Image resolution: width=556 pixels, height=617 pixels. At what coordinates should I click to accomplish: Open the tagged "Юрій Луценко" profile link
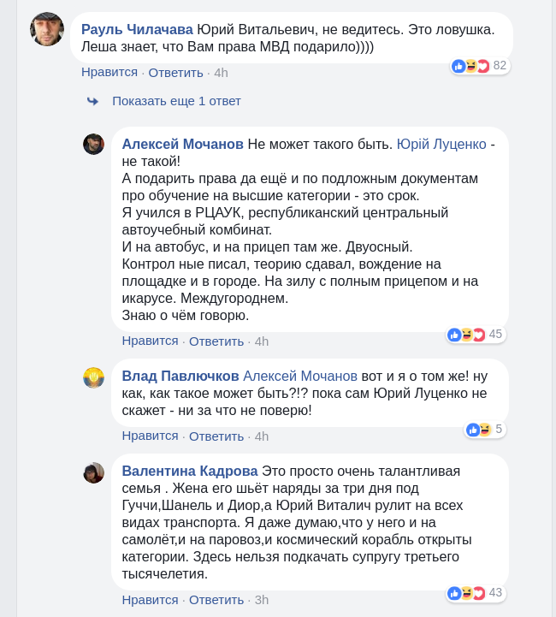coord(441,144)
